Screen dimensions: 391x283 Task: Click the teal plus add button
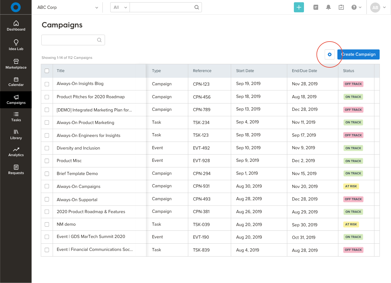tap(299, 7)
